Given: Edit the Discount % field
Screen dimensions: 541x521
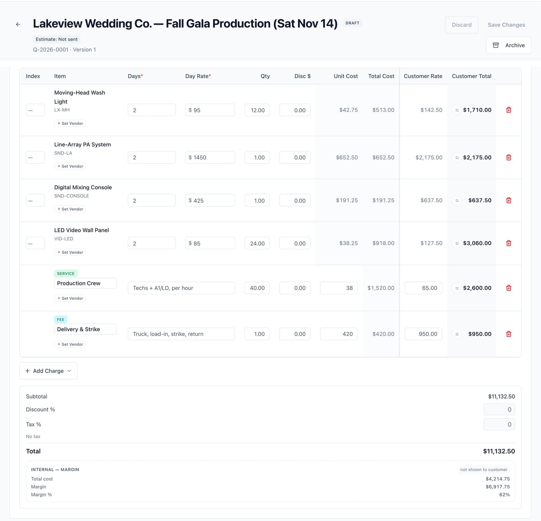Looking at the screenshot, I should tap(499, 410).
